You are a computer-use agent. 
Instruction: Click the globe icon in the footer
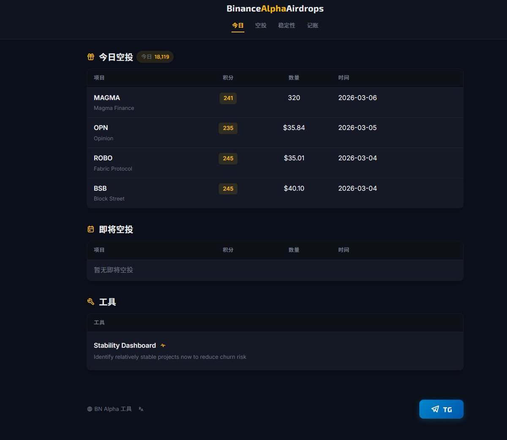(90, 409)
